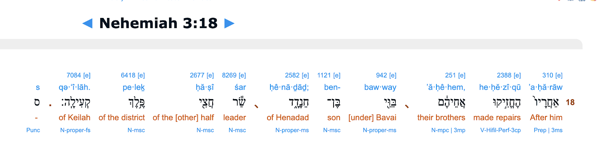
Task: Open Strong's number 1121 link
Action: coord(324,75)
